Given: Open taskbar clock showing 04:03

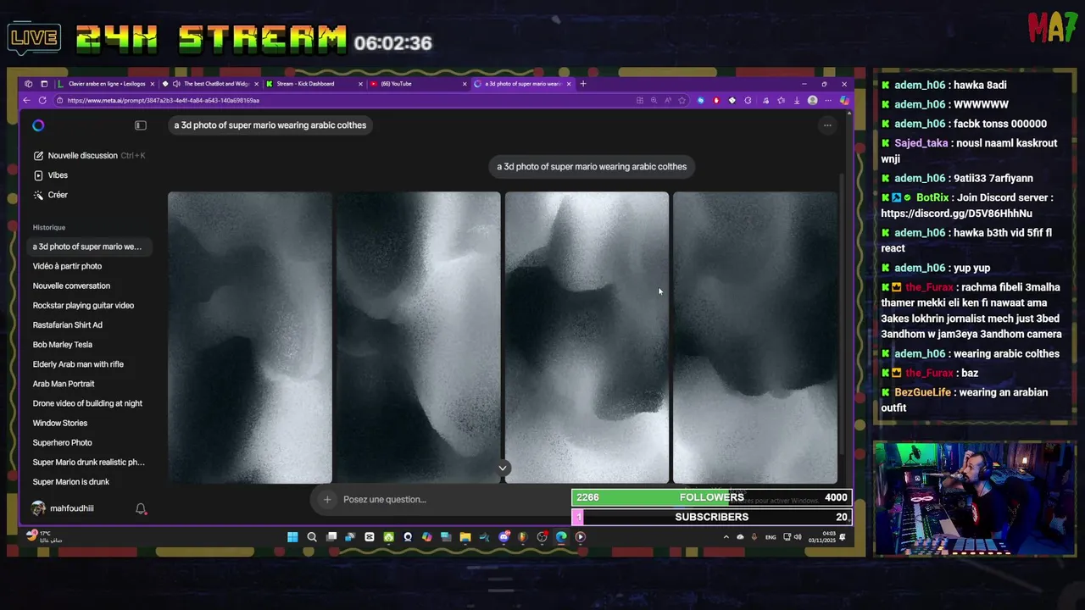Looking at the screenshot, I should 821,537.
